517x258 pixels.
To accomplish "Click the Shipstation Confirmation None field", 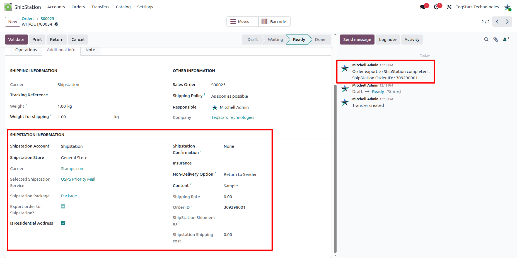I will tap(229, 146).
